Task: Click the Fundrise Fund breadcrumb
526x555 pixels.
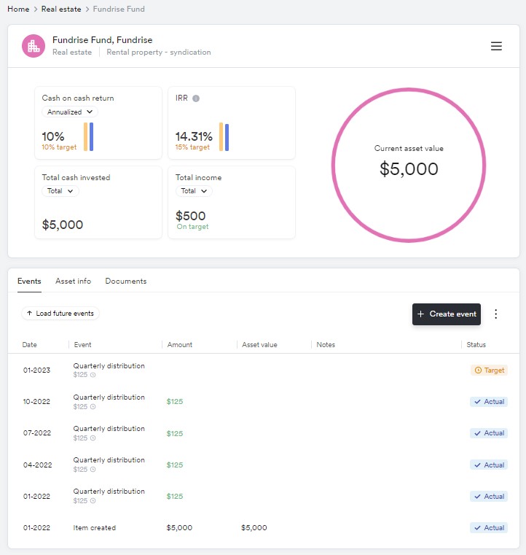Action: [x=119, y=9]
